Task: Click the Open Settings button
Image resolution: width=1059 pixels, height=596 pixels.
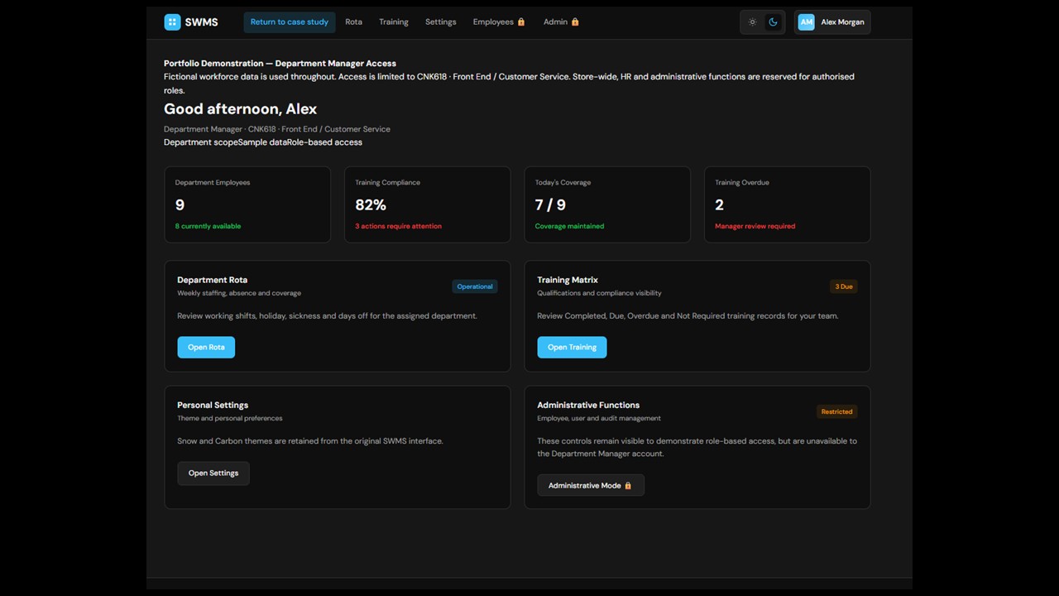Action: [213, 473]
